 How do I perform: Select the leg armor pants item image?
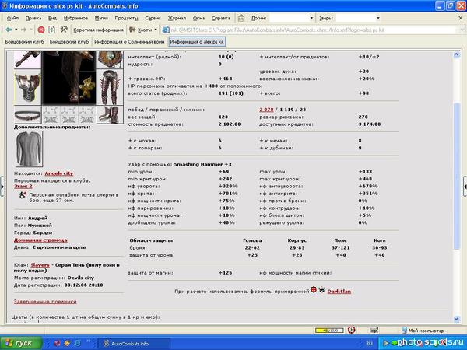[110, 87]
